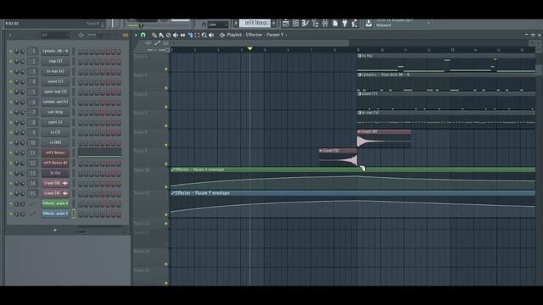Open the plugin picker plug icon

pos(345,23)
